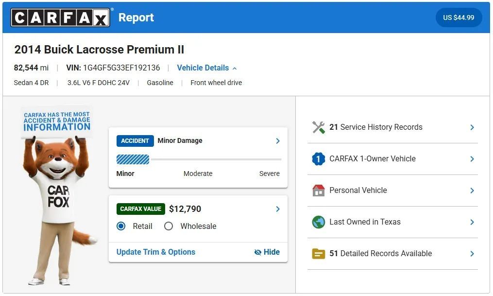Image resolution: width=493 pixels, height=296 pixels.
Task: Click the CARFAX logo in the header
Action: [x=60, y=17]
